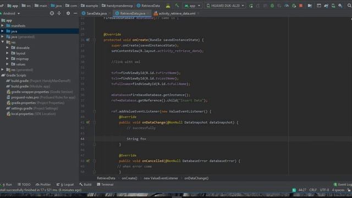Expand the values folder arrow

click(7, 64)
